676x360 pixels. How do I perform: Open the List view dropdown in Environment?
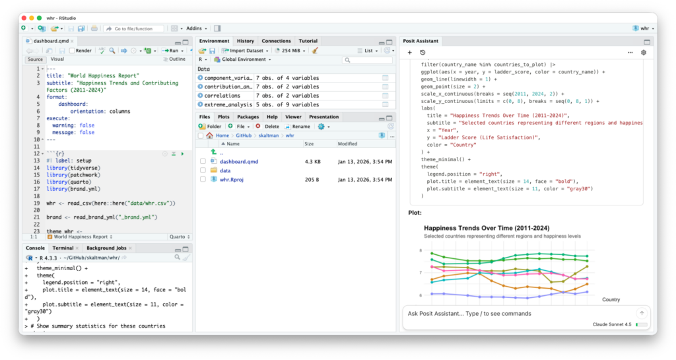(x=368, y=50)
